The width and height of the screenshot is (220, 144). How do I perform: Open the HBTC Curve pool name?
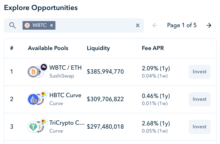tap(65, 95)
